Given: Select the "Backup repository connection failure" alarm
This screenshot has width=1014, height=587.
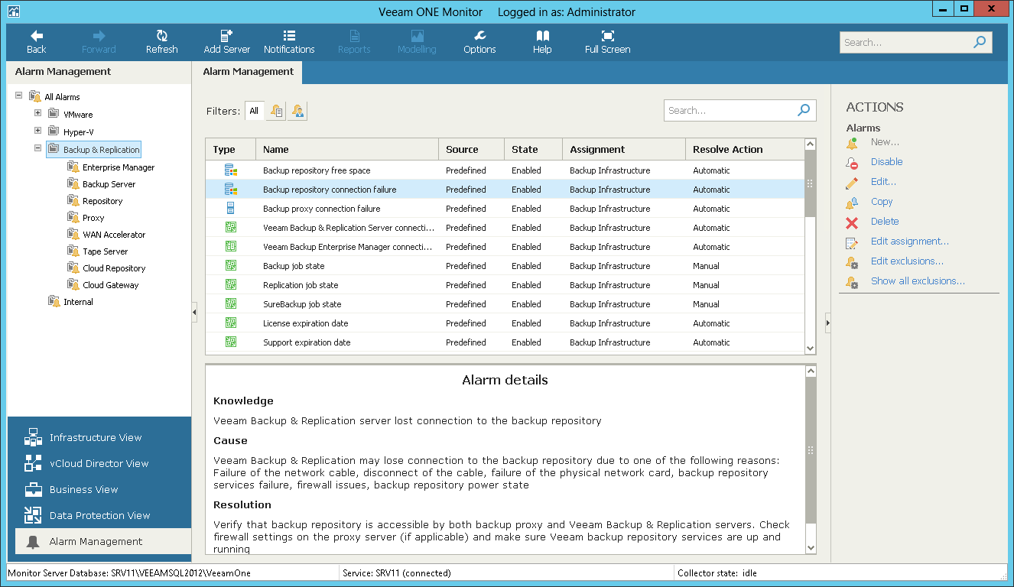Looking at the screenshot, I should (x=505, y=190).
